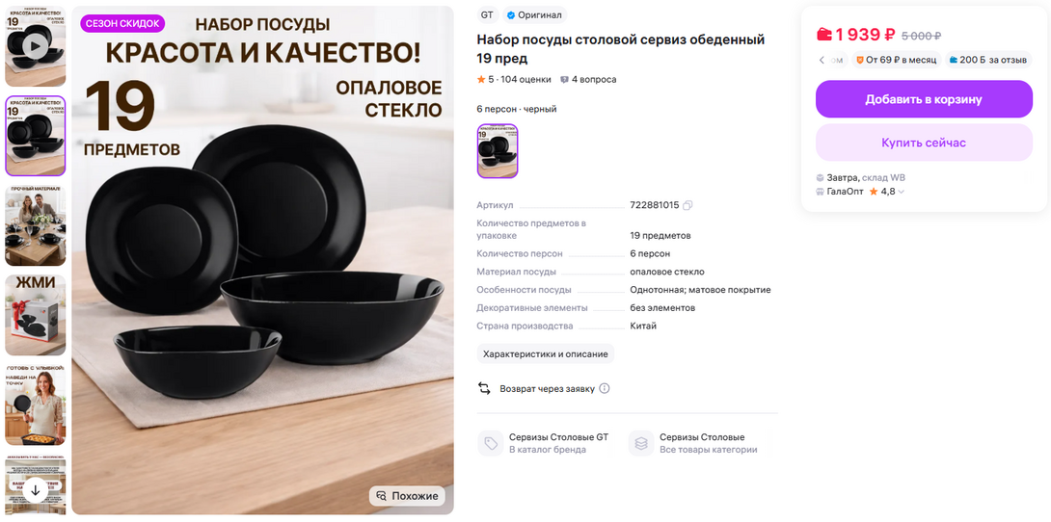Screen dimensions: 1051x522
Task: Open the GT brand catalog tag icon
Action: coord(491,443)
